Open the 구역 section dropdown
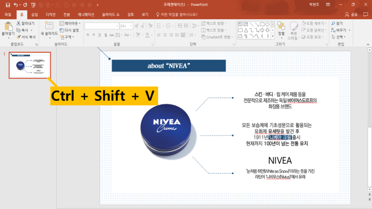Screen dimensions: 372x209 click(x=67, y=37)
